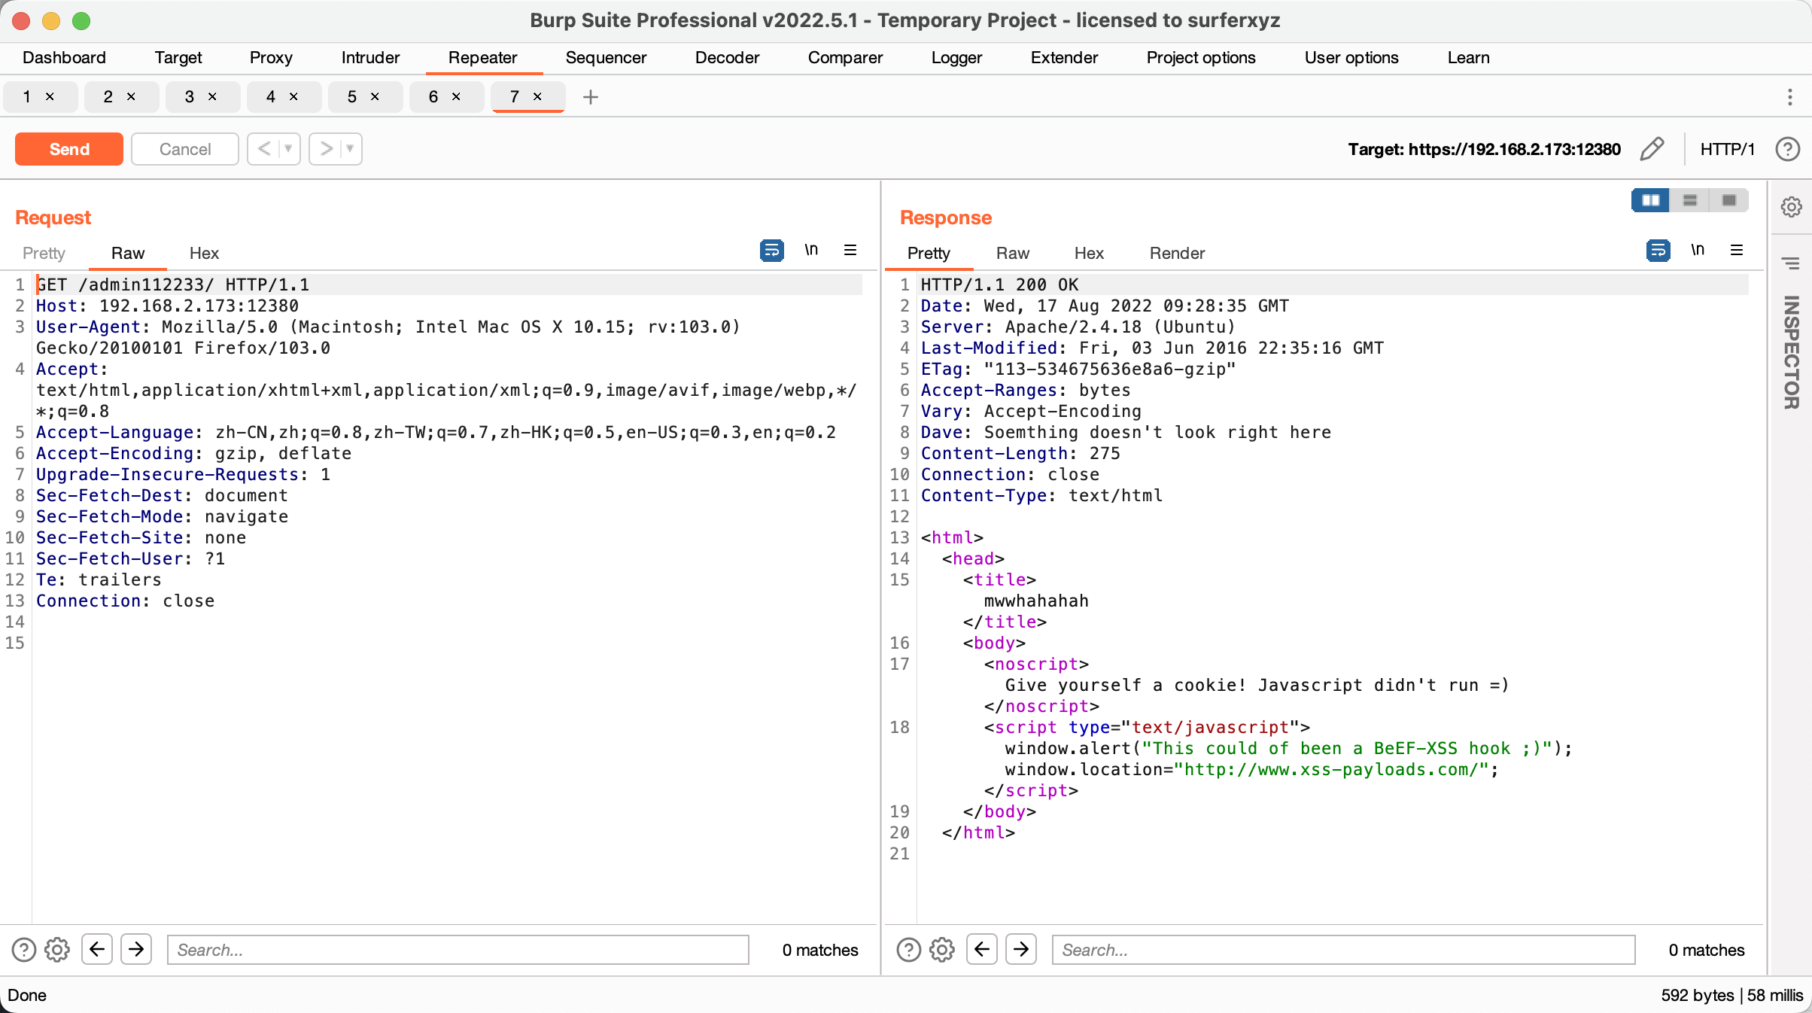Click next match arrow in Response search

click(x=1021, y=950)
